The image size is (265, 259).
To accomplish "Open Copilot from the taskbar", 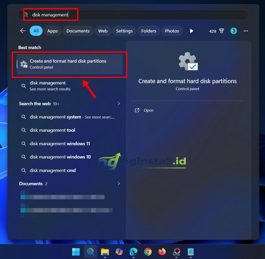I will pos(119,252).
